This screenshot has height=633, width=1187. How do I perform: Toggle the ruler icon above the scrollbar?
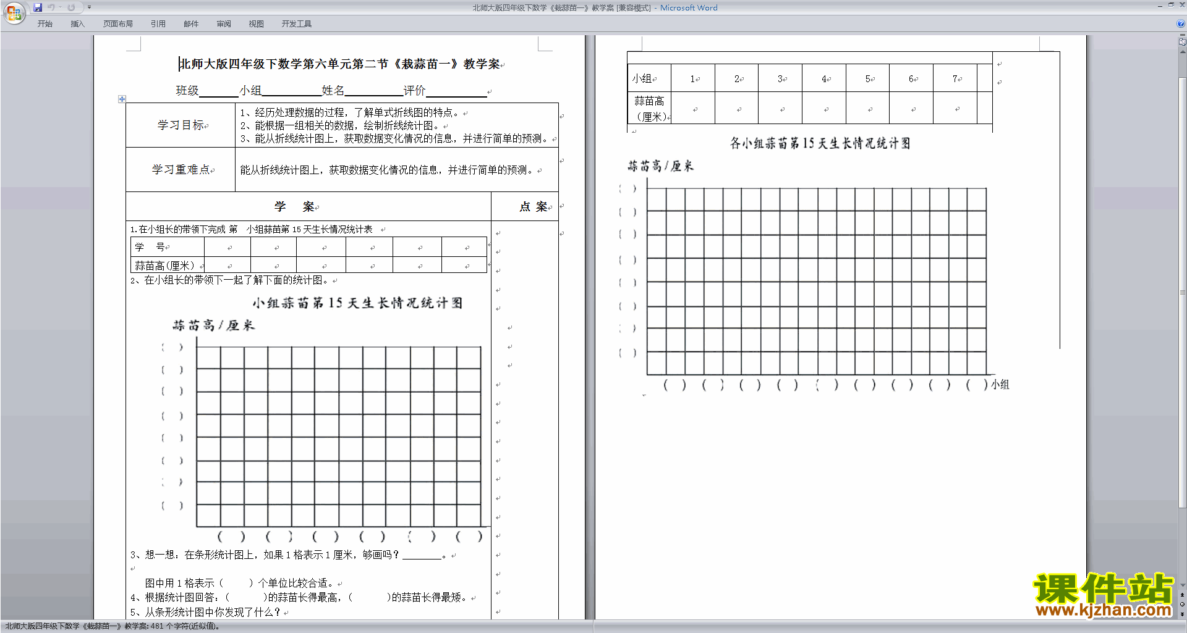click(1182, 42)
